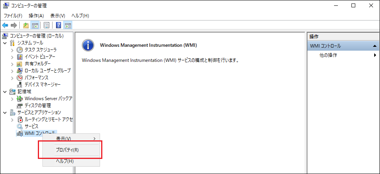380x174 pixels.
Task: Toggle the Show/Hide Console Tree toolbar button
Action: point(34,26)
